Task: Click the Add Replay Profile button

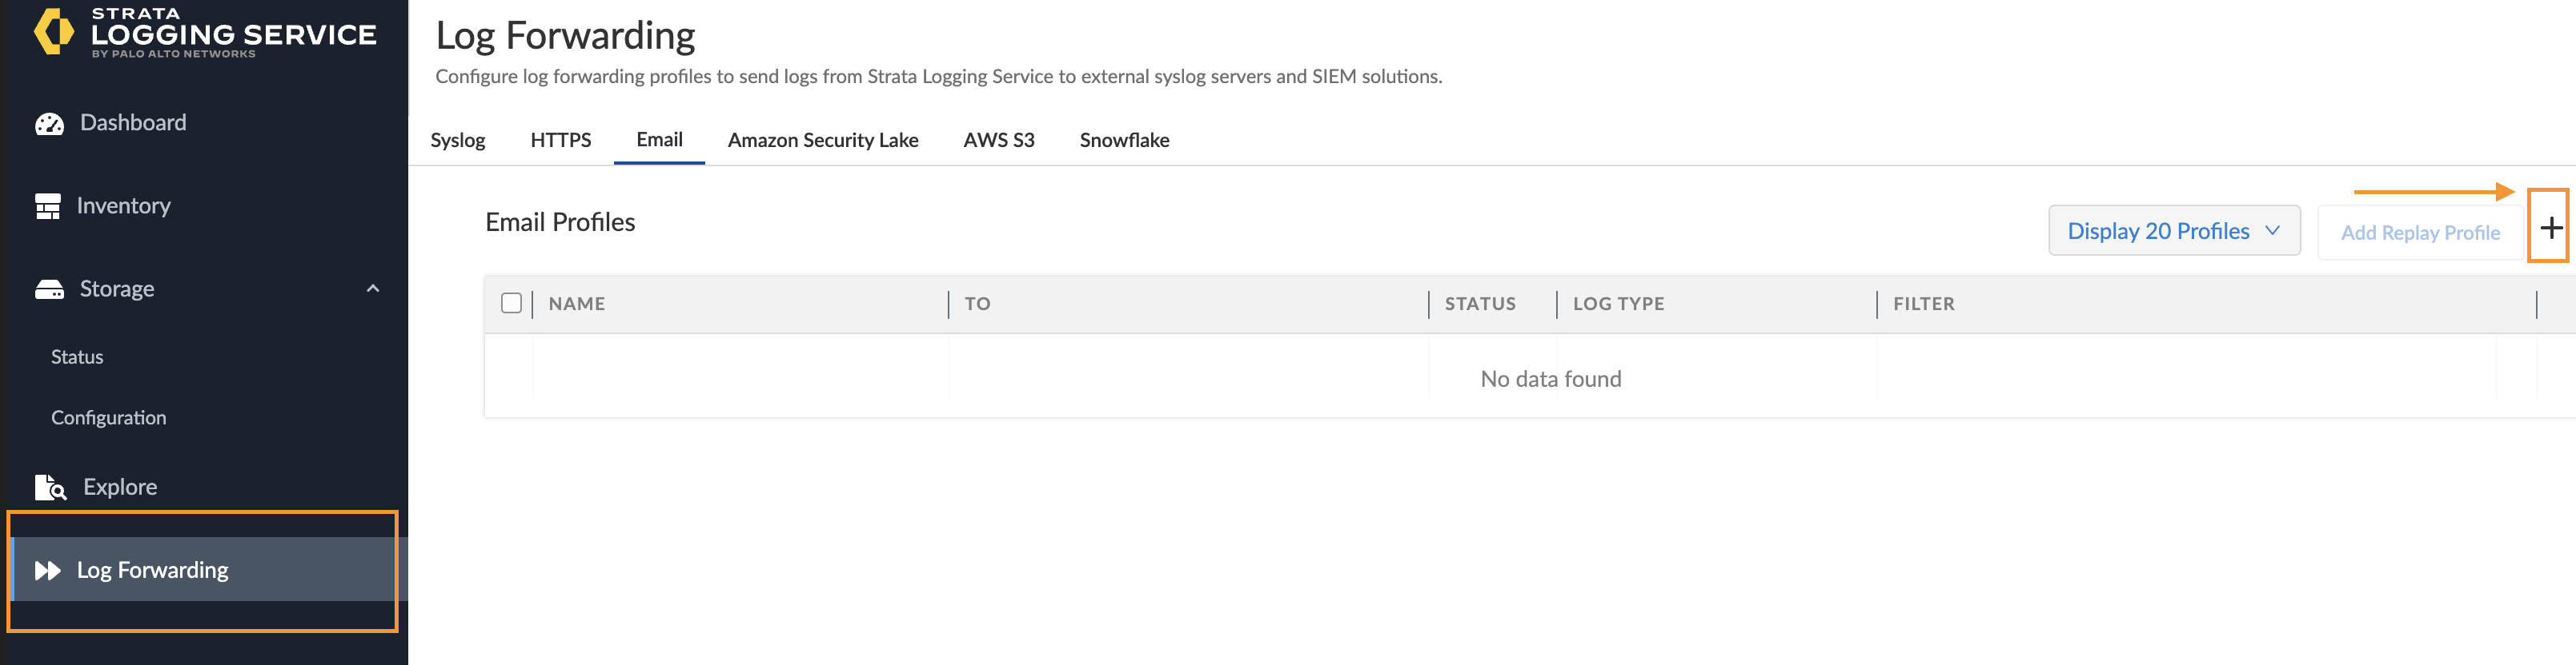Action: [2420, 231]
